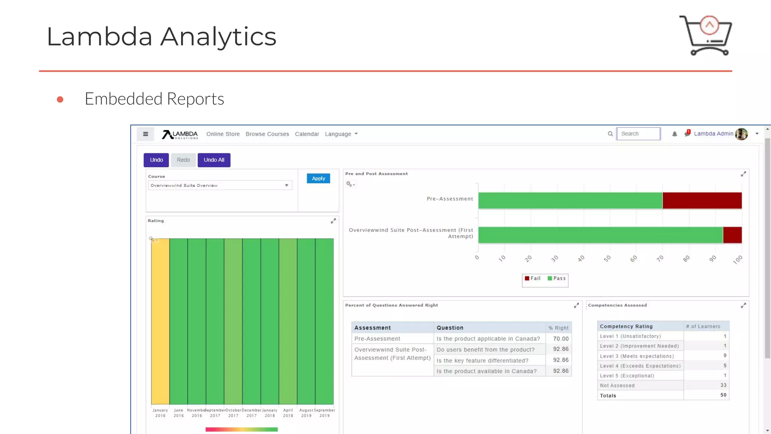Open the notifications bell

click(x=675, y=134)
